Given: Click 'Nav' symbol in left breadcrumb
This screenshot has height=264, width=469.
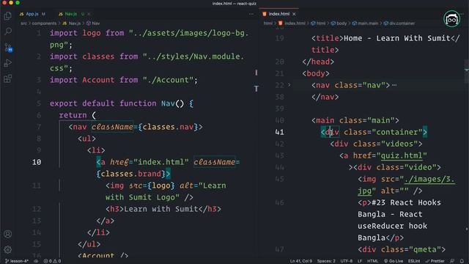Looking at the screenshot, I should click(93, 23).
